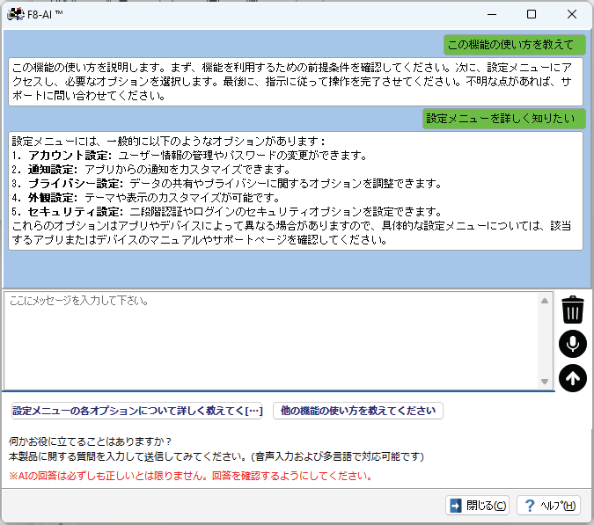Click the message input field
Screen dimensions: 594x525
271,339
